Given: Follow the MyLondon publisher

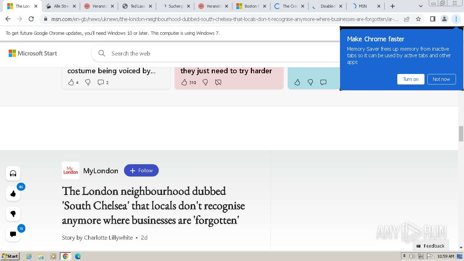Looking at the screenshot, I should coord(141,170).
